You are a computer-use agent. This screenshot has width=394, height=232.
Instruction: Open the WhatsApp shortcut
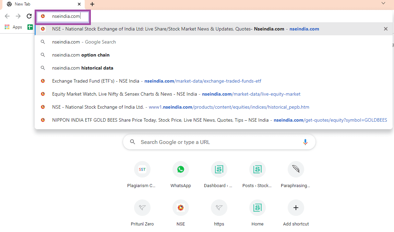point(180,175)
